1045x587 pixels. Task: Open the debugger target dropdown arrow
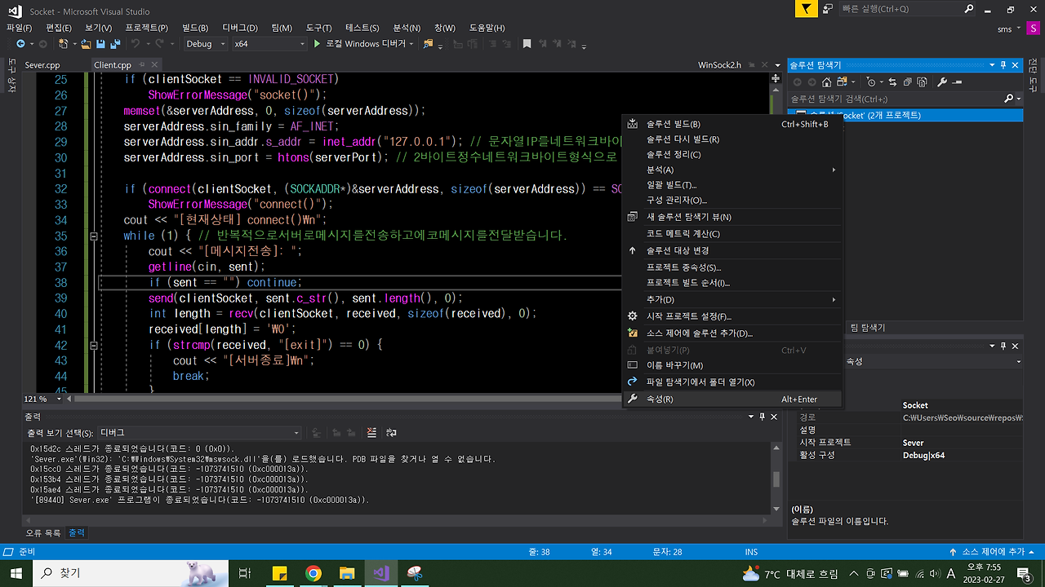(x=411, y=43)
